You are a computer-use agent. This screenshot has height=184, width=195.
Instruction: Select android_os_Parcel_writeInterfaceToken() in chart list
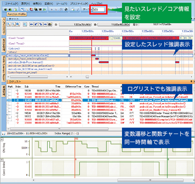[x=38, y=55]
